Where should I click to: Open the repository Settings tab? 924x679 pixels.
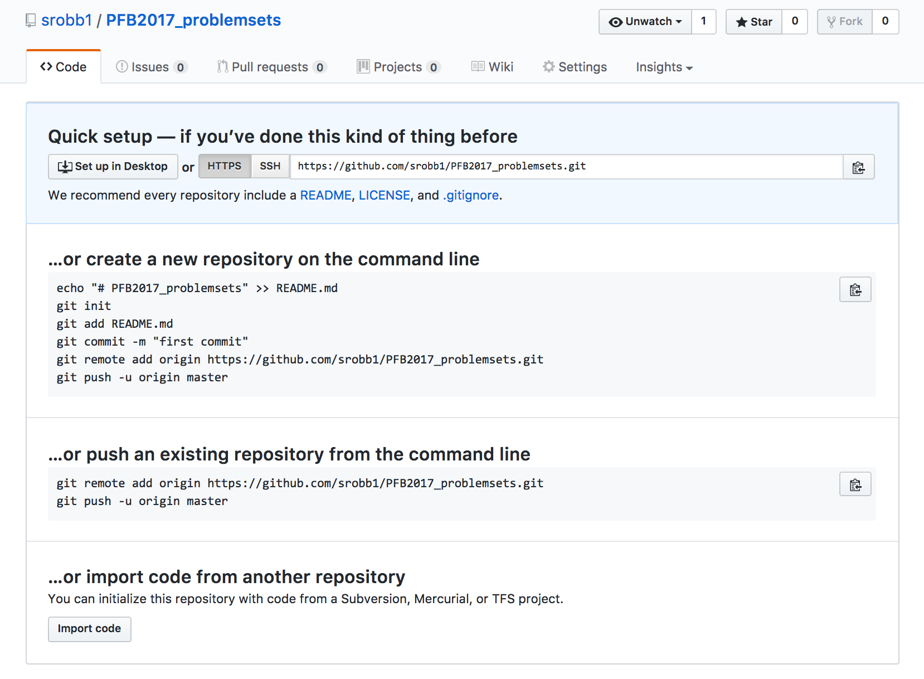[x=575, y=67]
